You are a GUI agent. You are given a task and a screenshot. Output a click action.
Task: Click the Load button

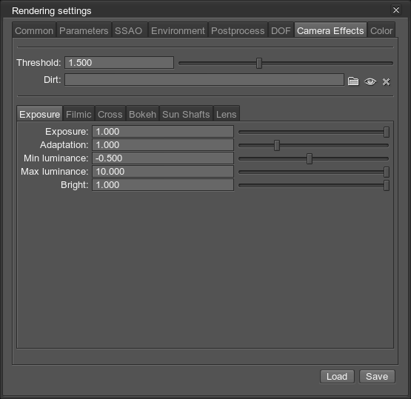click(337, 377)
